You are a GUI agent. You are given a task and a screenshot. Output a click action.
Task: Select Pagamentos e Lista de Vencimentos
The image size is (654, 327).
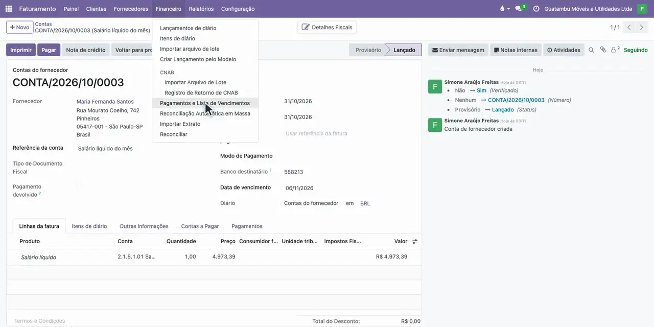click(205, 103)
